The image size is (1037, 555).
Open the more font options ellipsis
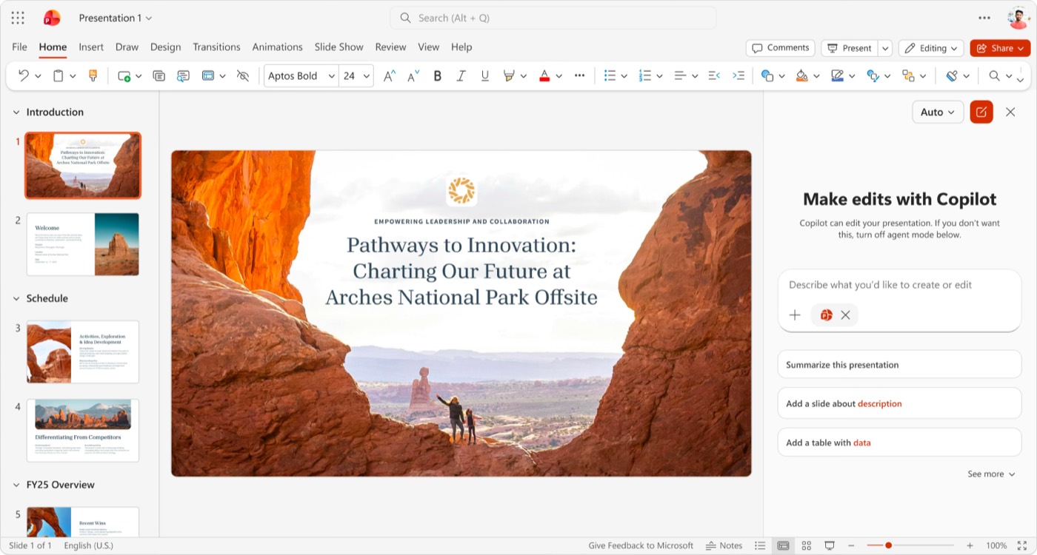(x=579, y=75)
